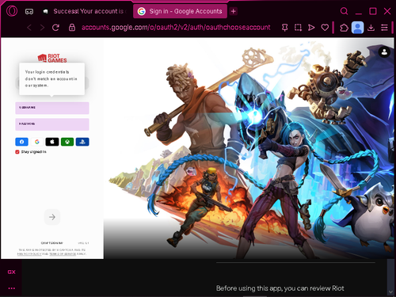Open the Easy Setup sliders menu

coord(384,28)
